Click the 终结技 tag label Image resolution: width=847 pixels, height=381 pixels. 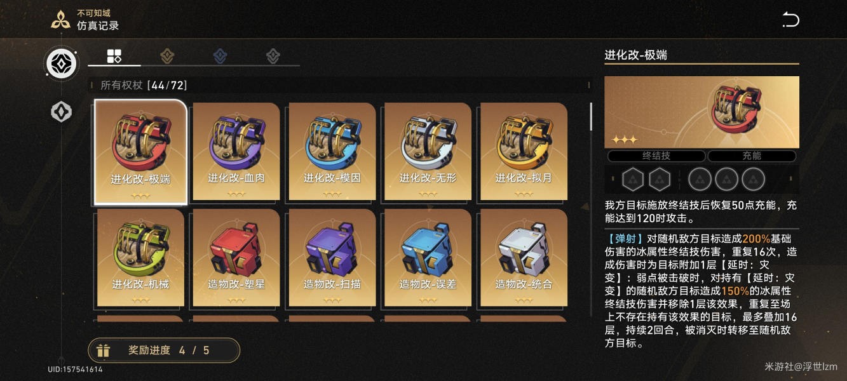pos(656,156)
